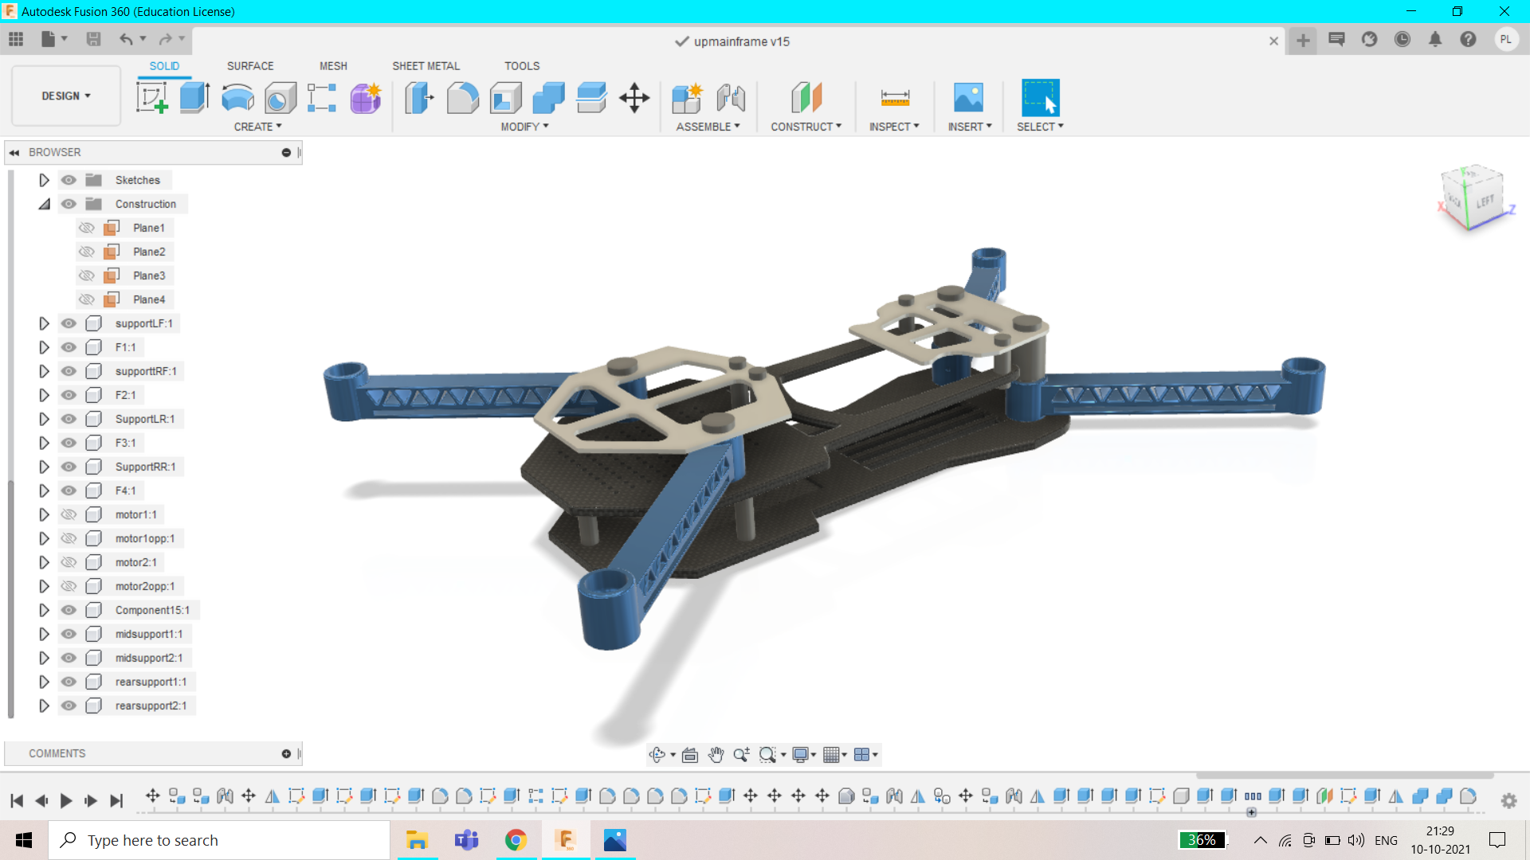Apply the Fillet tool
The height and width of the screenshot is (860, 1530).
(463, 97)
